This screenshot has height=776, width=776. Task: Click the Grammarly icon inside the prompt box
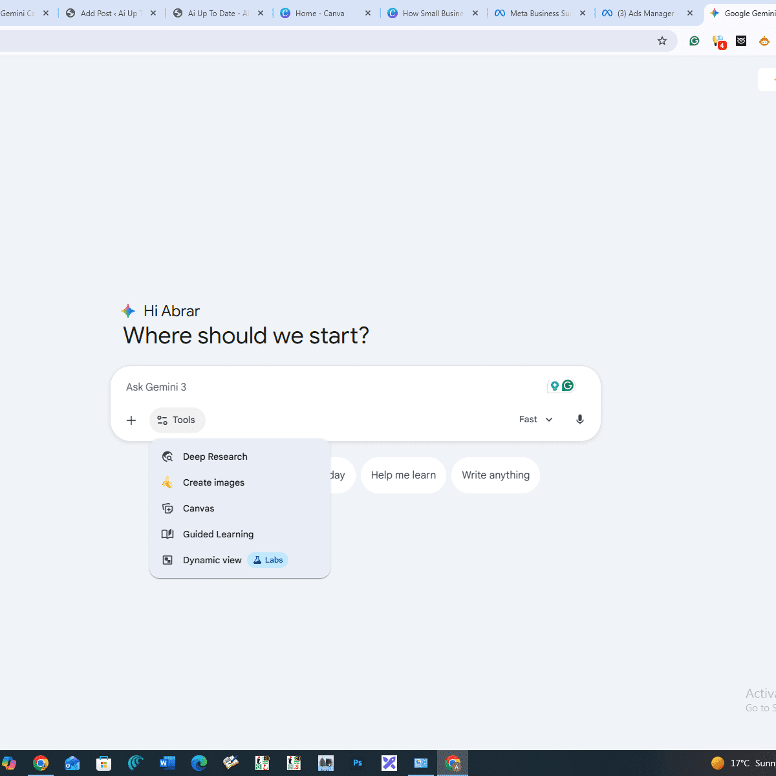[568, 386]
